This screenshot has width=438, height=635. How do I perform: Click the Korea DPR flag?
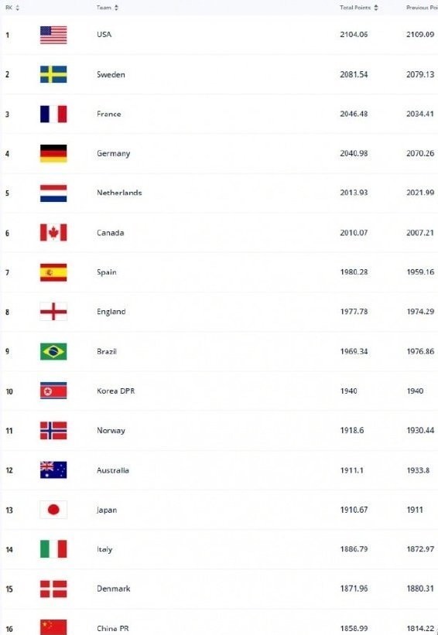(53, 391)
